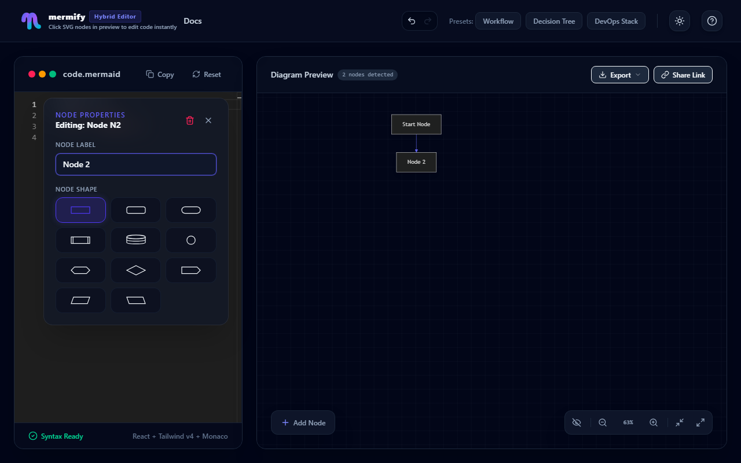Viewport: 741px width, 463px height.
Task: Select the cylinder database node shape
Action: [136, 240]
